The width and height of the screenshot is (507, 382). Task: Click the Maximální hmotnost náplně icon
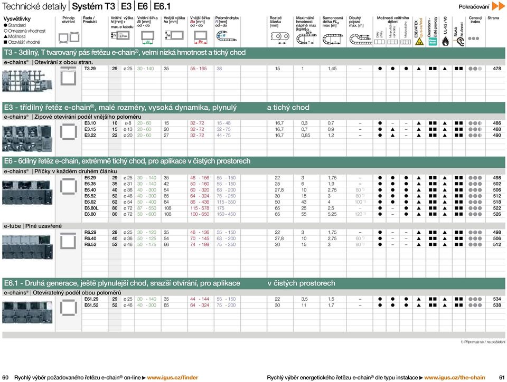click(x=306, y=37)
